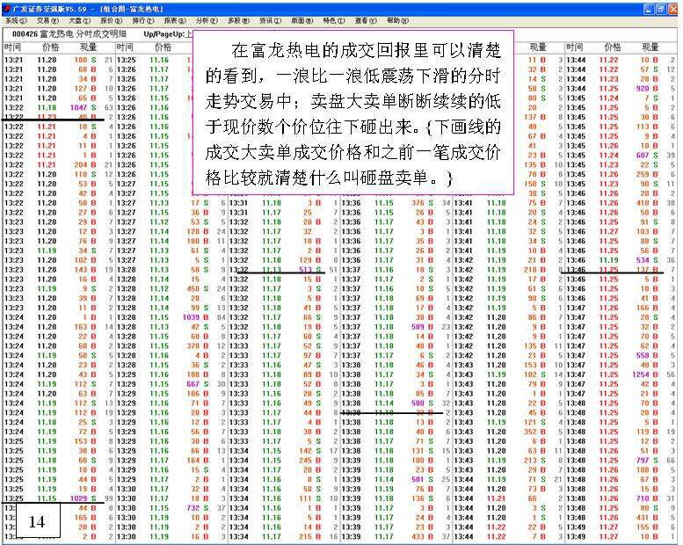The height and width of the screenshot is (545, 683).
Task: Select the 13:43 trade with volume 352 B
Action: coord(509,432)
